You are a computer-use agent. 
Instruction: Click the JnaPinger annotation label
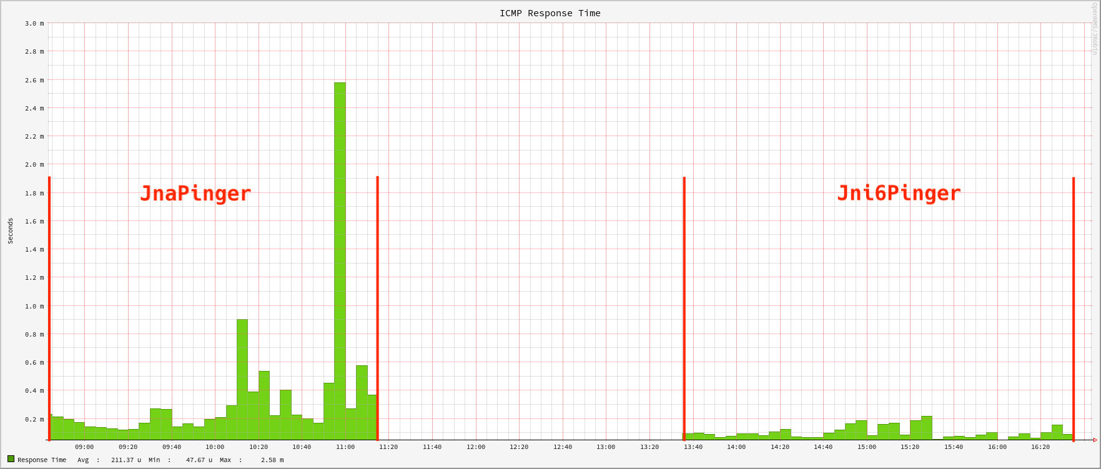tap(195, 194)
